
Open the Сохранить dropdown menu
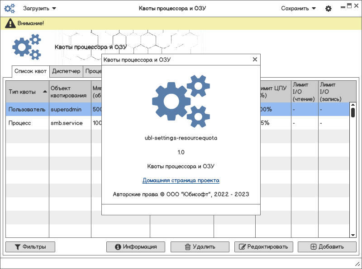click(298, 9)
